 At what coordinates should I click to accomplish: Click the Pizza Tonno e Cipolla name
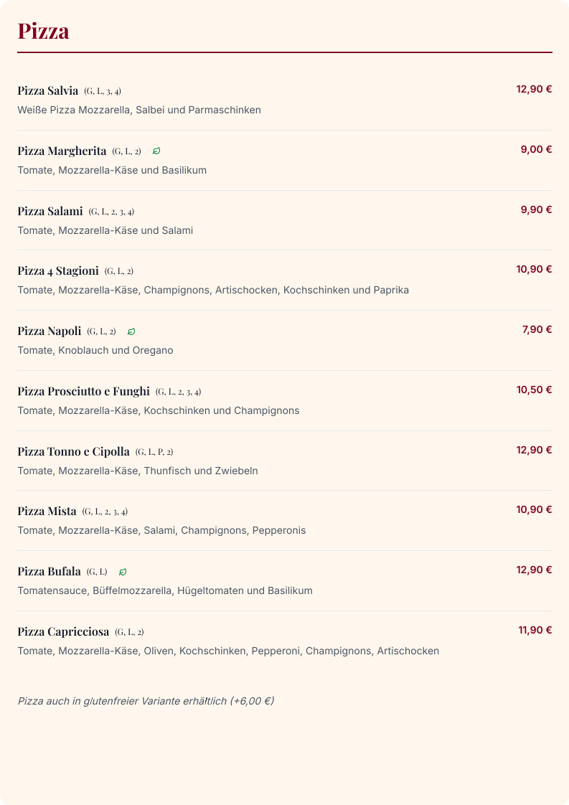coord(73,451)
